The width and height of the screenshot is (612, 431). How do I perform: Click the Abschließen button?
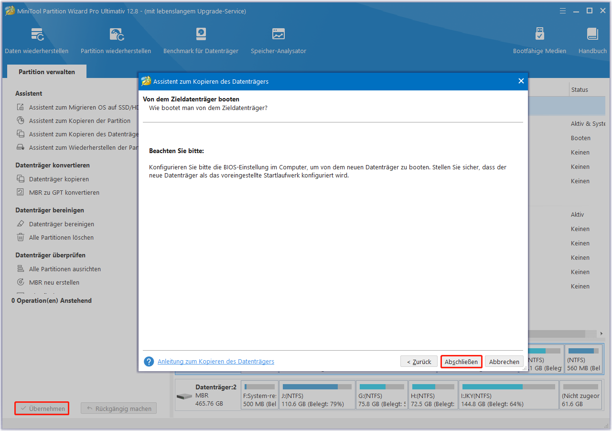click(461, 362)
